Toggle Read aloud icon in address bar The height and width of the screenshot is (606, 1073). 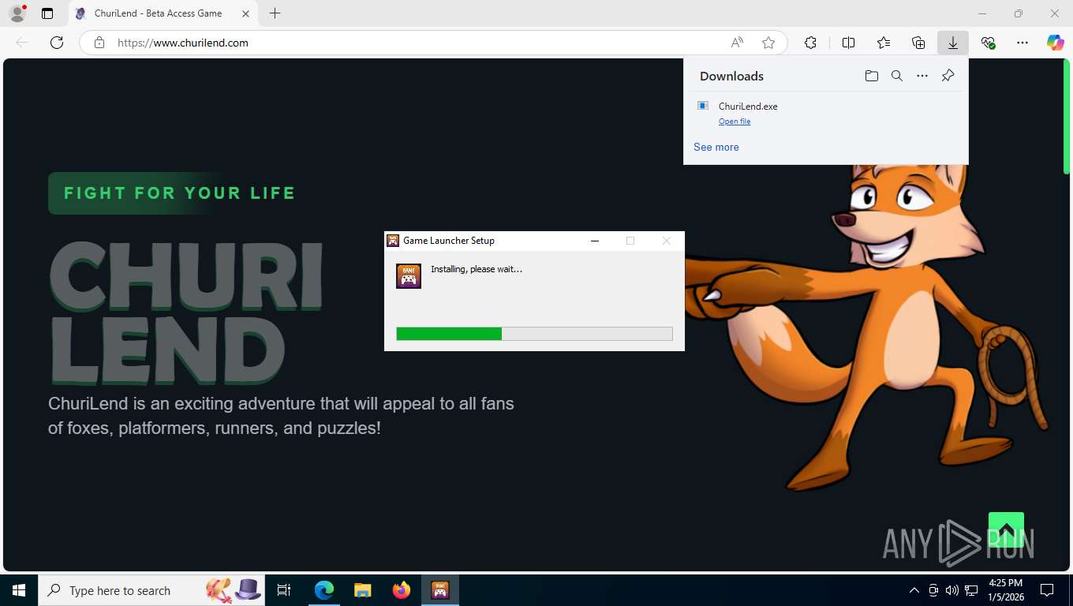click(x=737, y=43)
